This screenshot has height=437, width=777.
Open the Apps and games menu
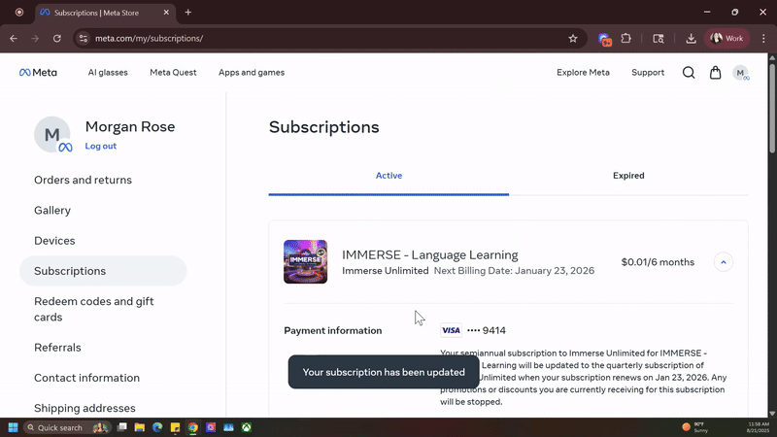point(251,73)
